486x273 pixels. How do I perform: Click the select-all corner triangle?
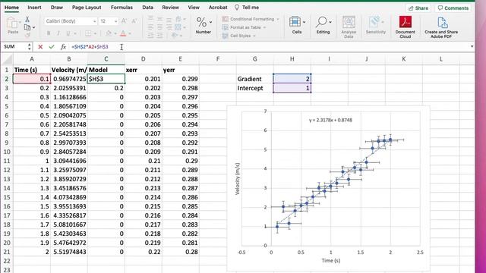coord(8,59)
